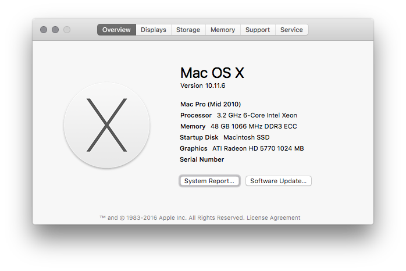The width and height of the screenshot is (406, 271).
Task: Open the Storage tab
Action: (188, 30)
